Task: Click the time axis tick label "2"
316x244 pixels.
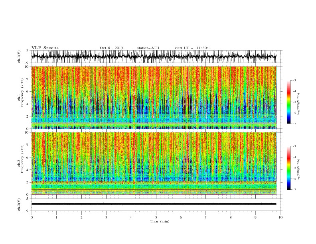Action: (x=81, y=217)
